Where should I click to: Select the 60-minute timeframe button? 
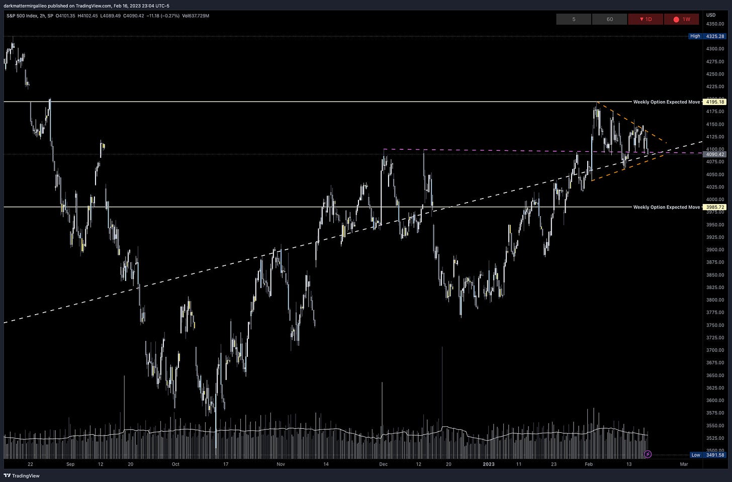click(609, 19)
